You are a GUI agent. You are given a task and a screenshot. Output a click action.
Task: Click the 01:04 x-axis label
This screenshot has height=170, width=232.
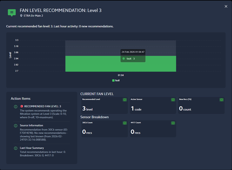click(121, 75)
